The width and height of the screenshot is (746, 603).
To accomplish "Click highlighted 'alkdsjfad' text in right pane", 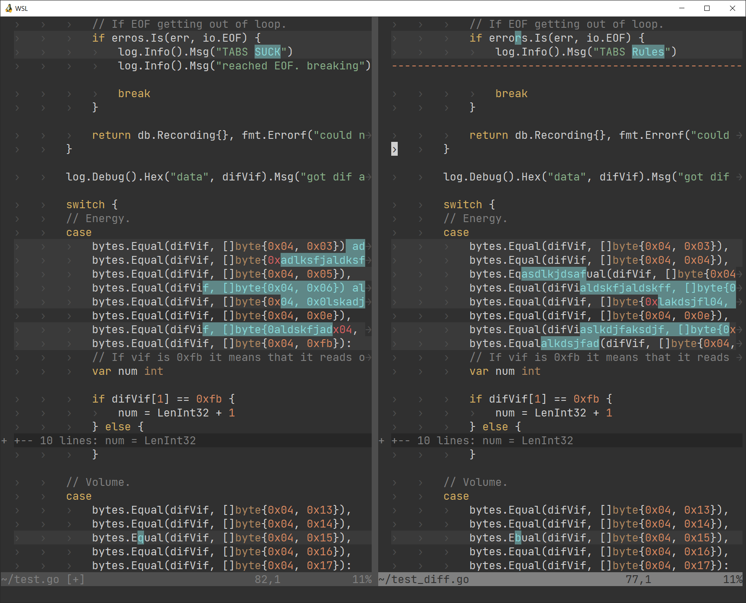I will coord(570,343).
